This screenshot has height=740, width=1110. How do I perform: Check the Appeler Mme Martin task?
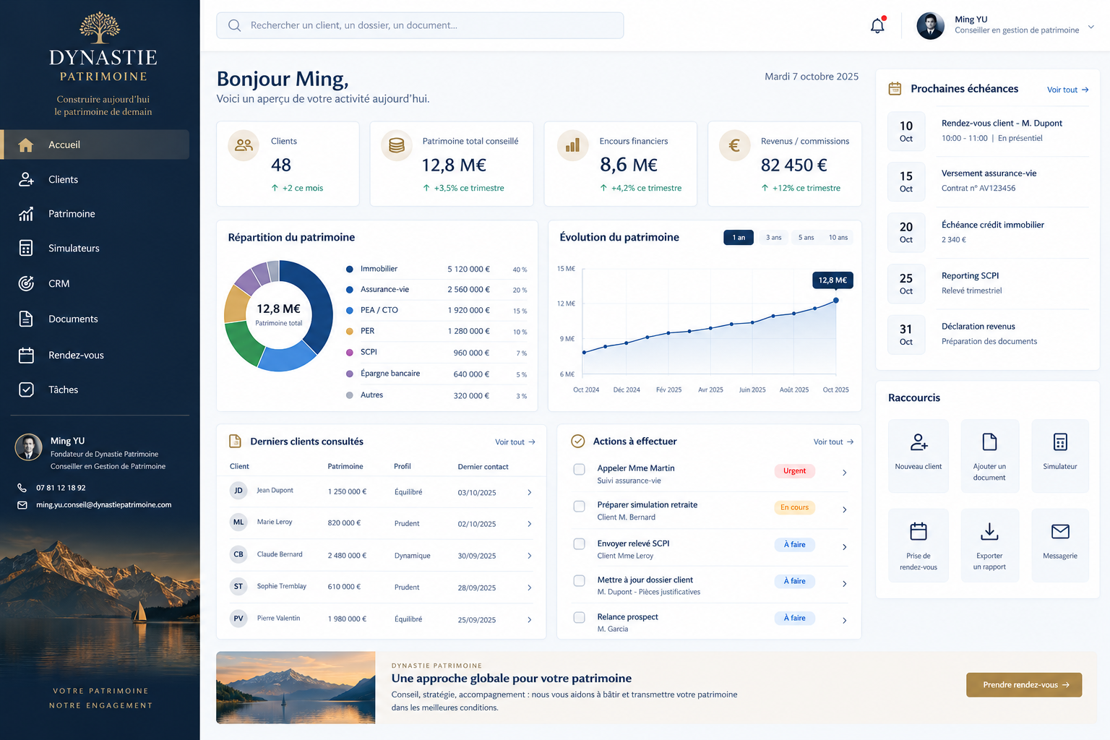tap(579, 470)
